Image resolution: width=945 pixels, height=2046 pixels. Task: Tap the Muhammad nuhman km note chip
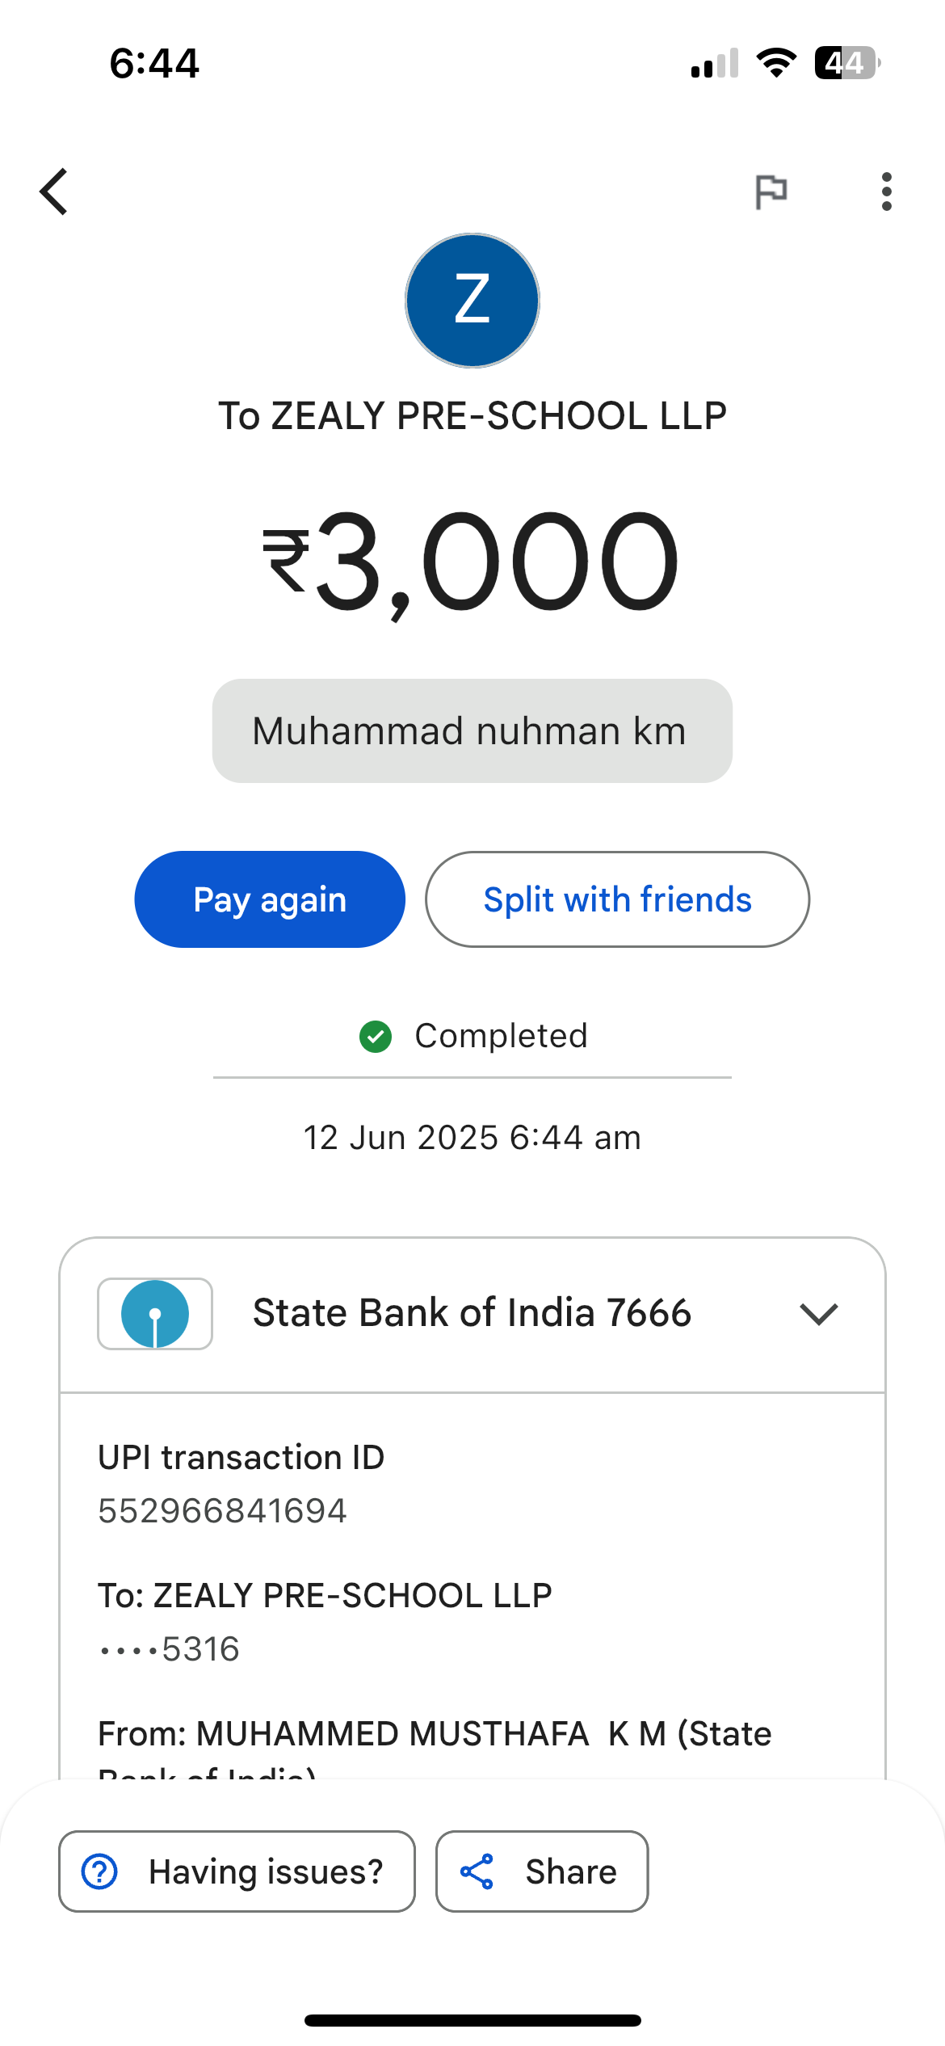(x=472, y=731)
